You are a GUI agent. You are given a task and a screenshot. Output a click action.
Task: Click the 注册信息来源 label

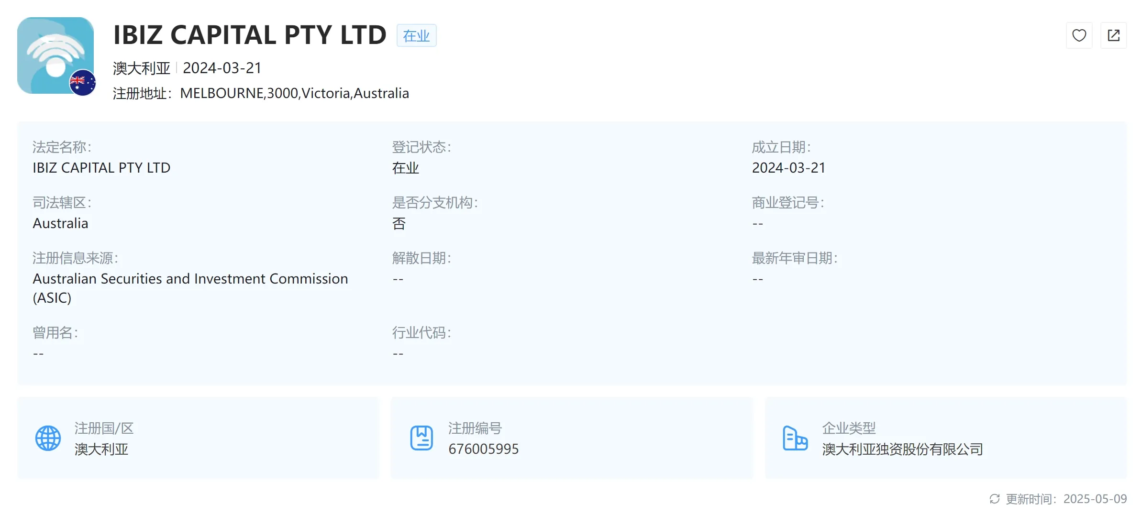click(75, 258)
